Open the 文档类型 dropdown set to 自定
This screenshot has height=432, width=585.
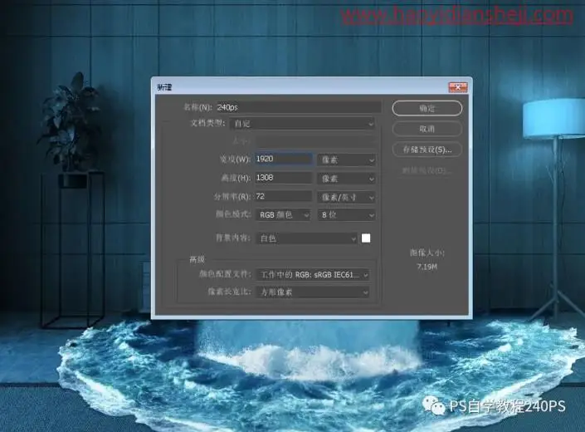tap(302, 124)
